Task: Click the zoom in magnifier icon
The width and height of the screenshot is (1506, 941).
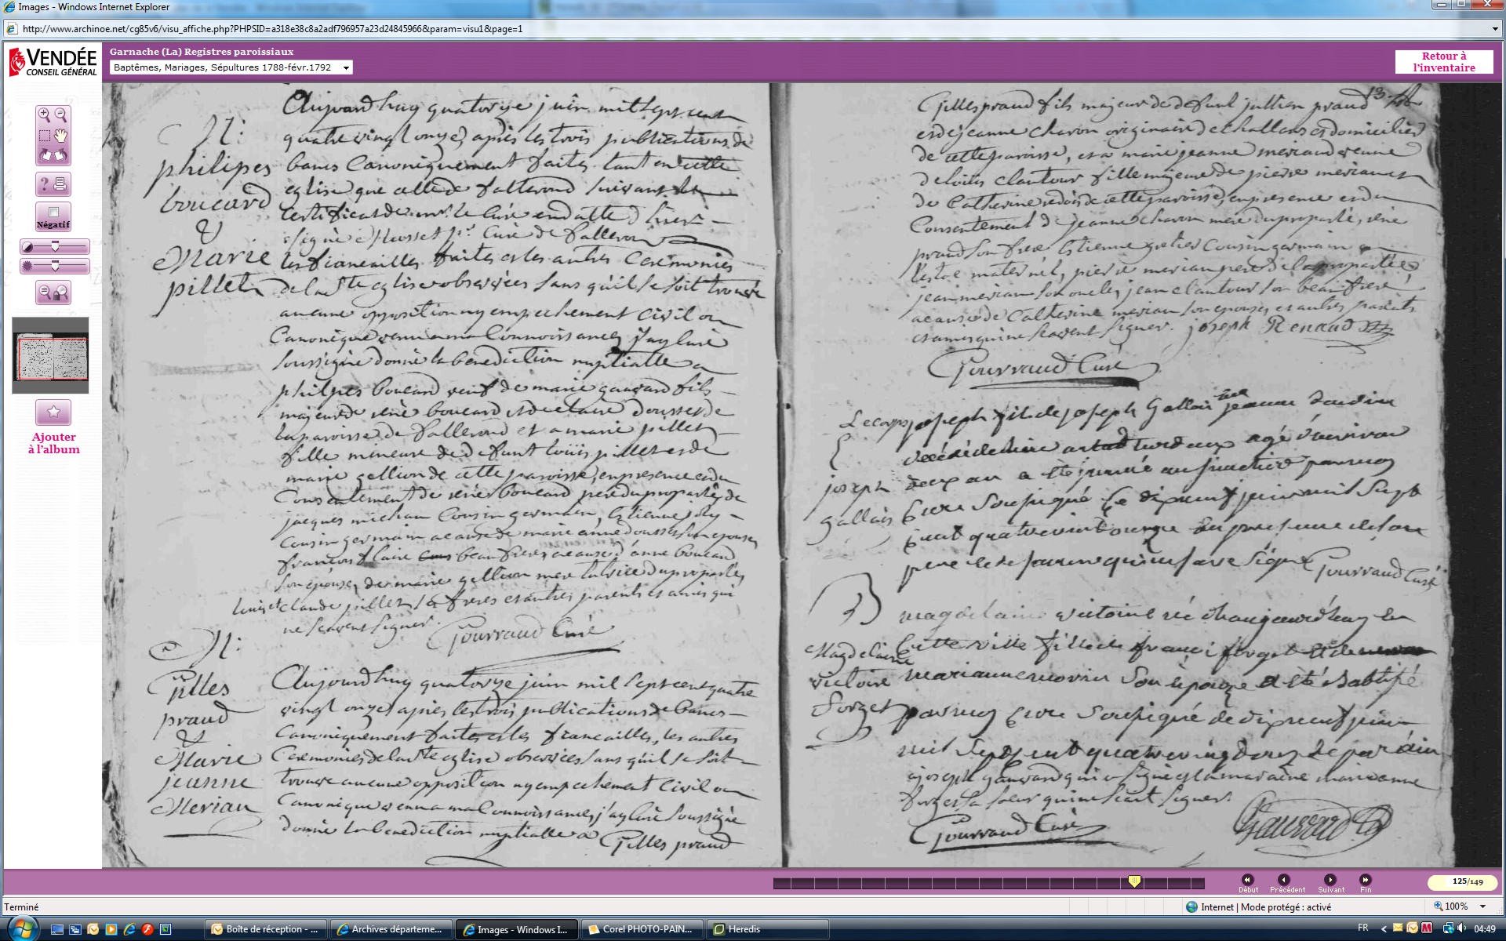Action: click(x=45, y=115)
